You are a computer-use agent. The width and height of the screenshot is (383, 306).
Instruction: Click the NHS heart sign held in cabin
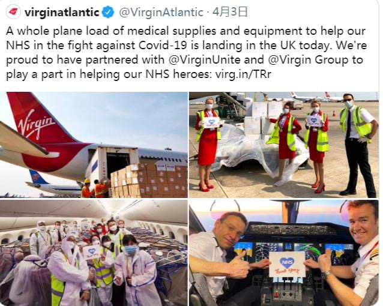click(x=91, y=253)
